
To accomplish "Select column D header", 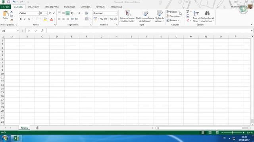I will [x=57, y=37].
